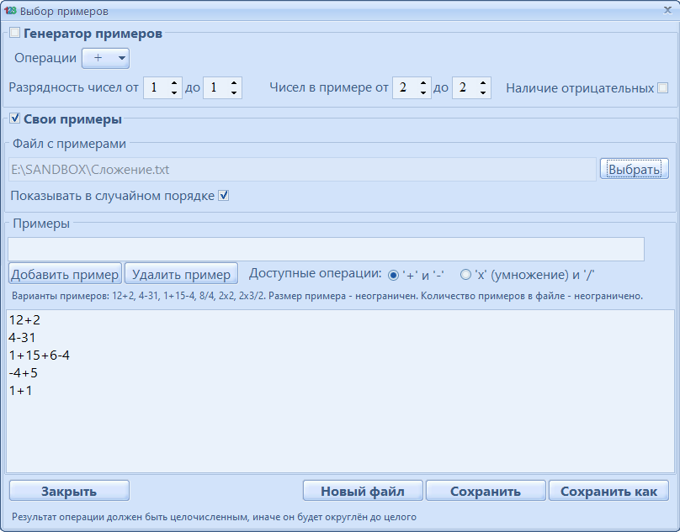Increase Разрядность чисел 'от' value
The width and height of the screenshot is (680, 532).
174,83
